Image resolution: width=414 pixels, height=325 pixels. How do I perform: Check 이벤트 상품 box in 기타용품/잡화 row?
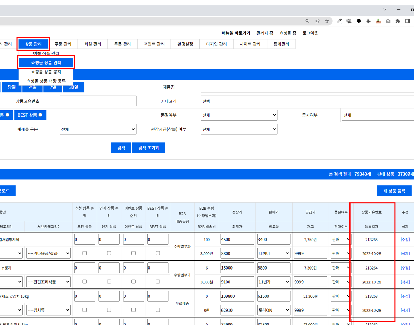(x=134, y=253)
